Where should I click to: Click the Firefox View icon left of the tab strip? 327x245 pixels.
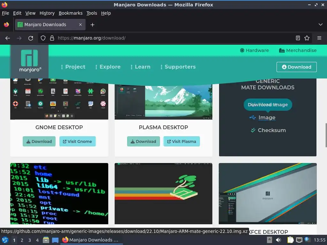click(x=6, y=25)
